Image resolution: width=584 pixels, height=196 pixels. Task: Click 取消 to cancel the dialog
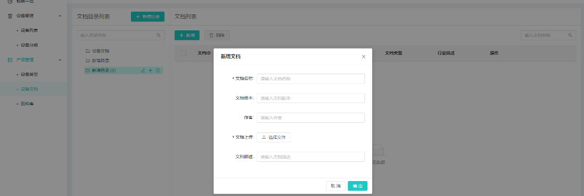(336, 186)
